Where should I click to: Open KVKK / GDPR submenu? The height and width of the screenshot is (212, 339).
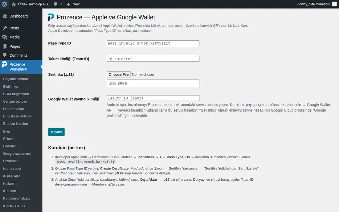tap(14, 206)
